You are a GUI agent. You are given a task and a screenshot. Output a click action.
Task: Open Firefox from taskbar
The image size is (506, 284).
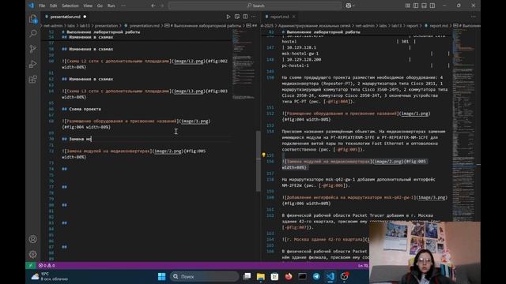click(x=289, y=276)
